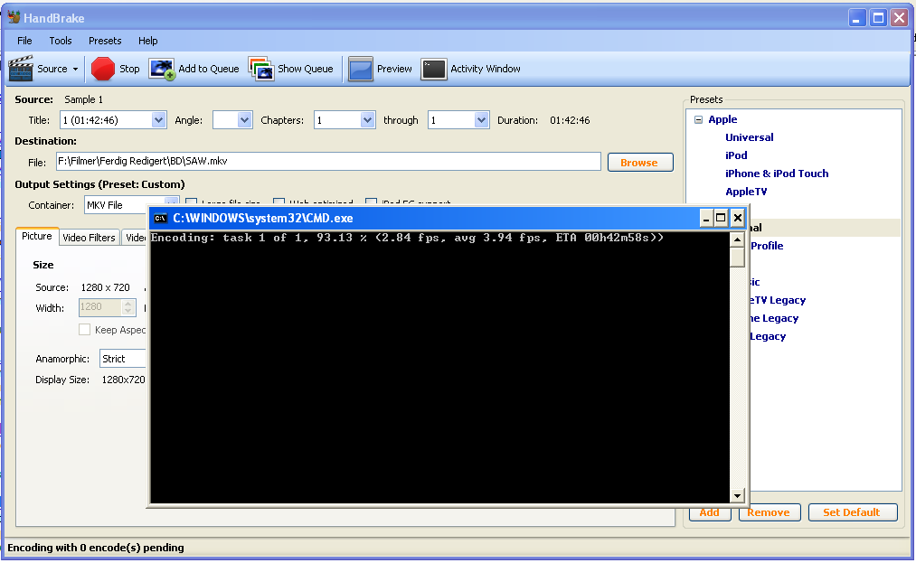Screen dimensions: 916x563
Task: Click the Preview toolbar icon
Action: click(x=361, y=69)
